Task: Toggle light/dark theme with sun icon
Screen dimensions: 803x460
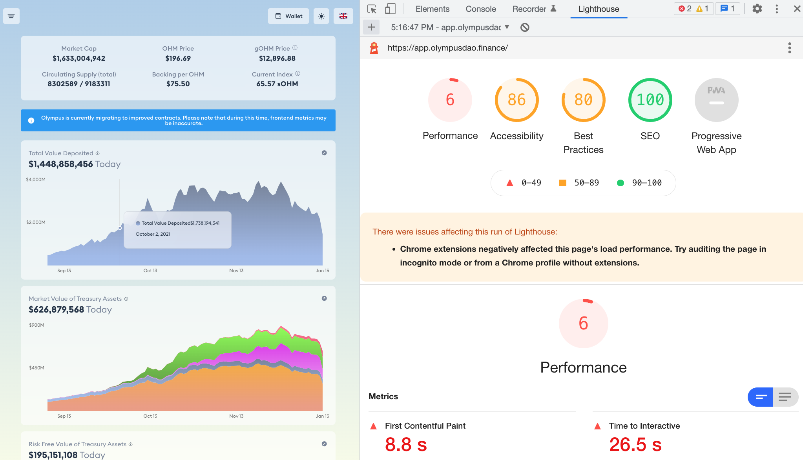Action: click(321, 16)
